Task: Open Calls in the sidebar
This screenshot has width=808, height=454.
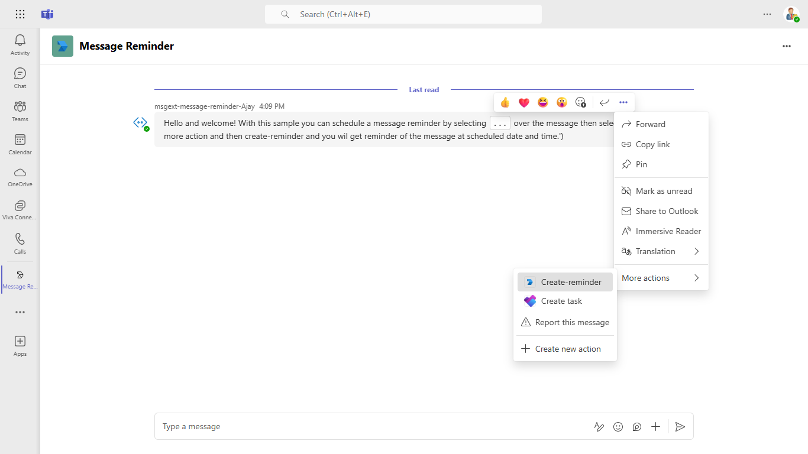Action: [20, 243]
